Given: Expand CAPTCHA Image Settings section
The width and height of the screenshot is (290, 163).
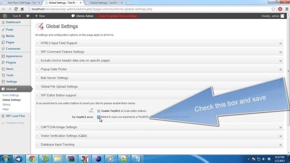Looking at the screenshot, I should click(x=159, y=127).
